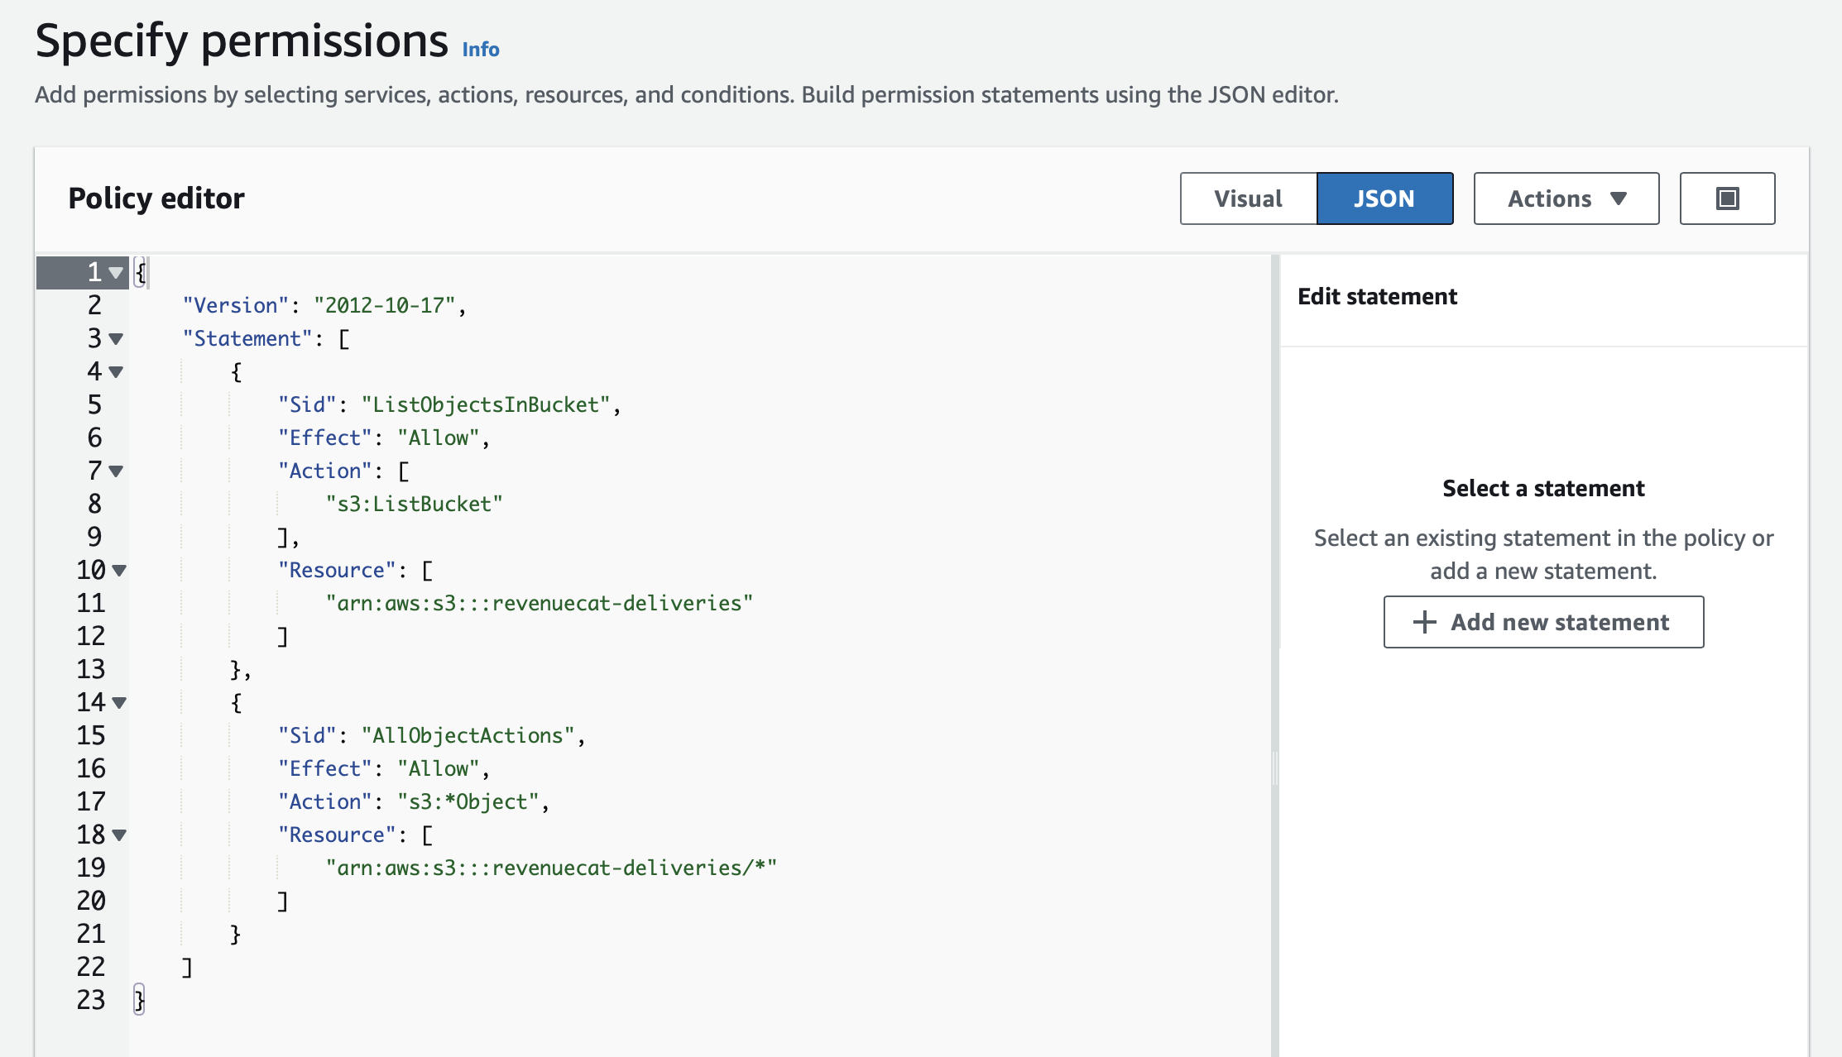Click the fullscreen panel toggle icon button

(x=1727, y=198)
